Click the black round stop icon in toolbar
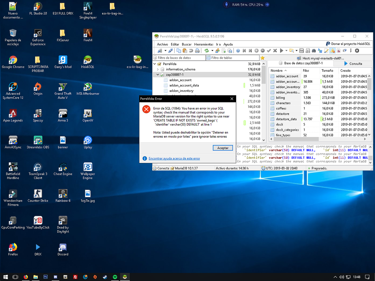Screen dimensions: 375x281 tap(357, 51)
